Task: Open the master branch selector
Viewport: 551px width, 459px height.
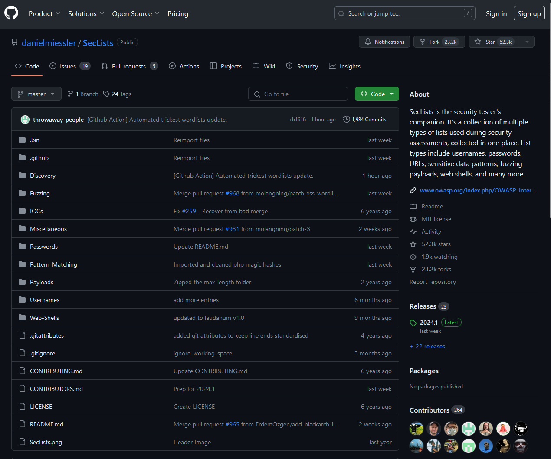Action: pos(36,94)
